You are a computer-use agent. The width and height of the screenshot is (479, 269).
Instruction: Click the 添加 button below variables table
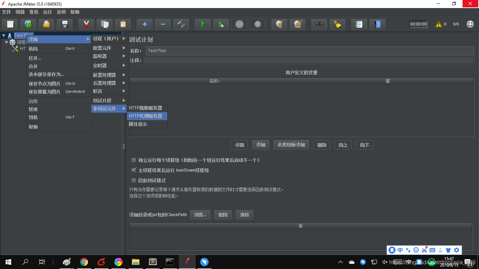tap(261, 145)
